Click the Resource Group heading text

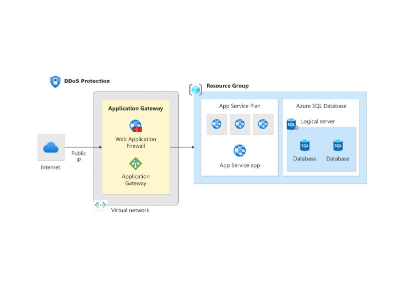(x=227, y=86)
